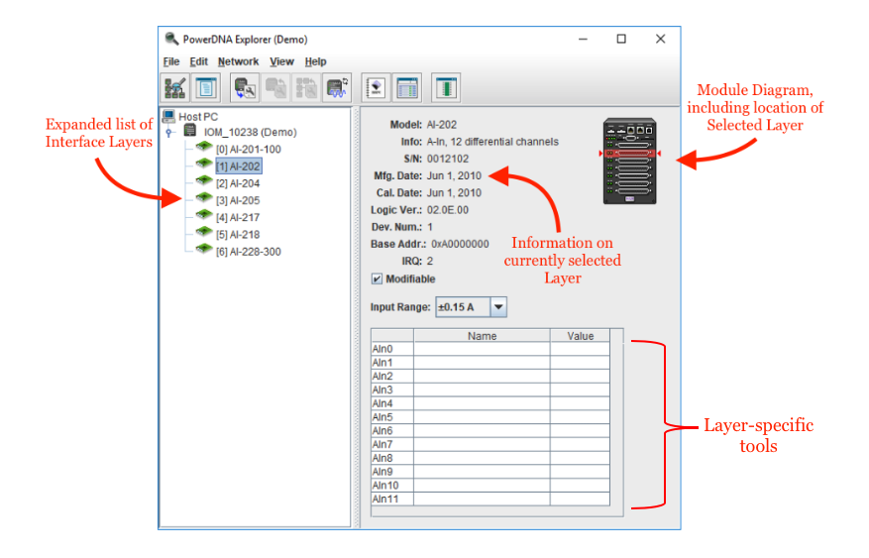The height and width of the screenshot is (558, 869).
Task: Click the Base Addr value 0xA0000000
Action: pos(460,245)
